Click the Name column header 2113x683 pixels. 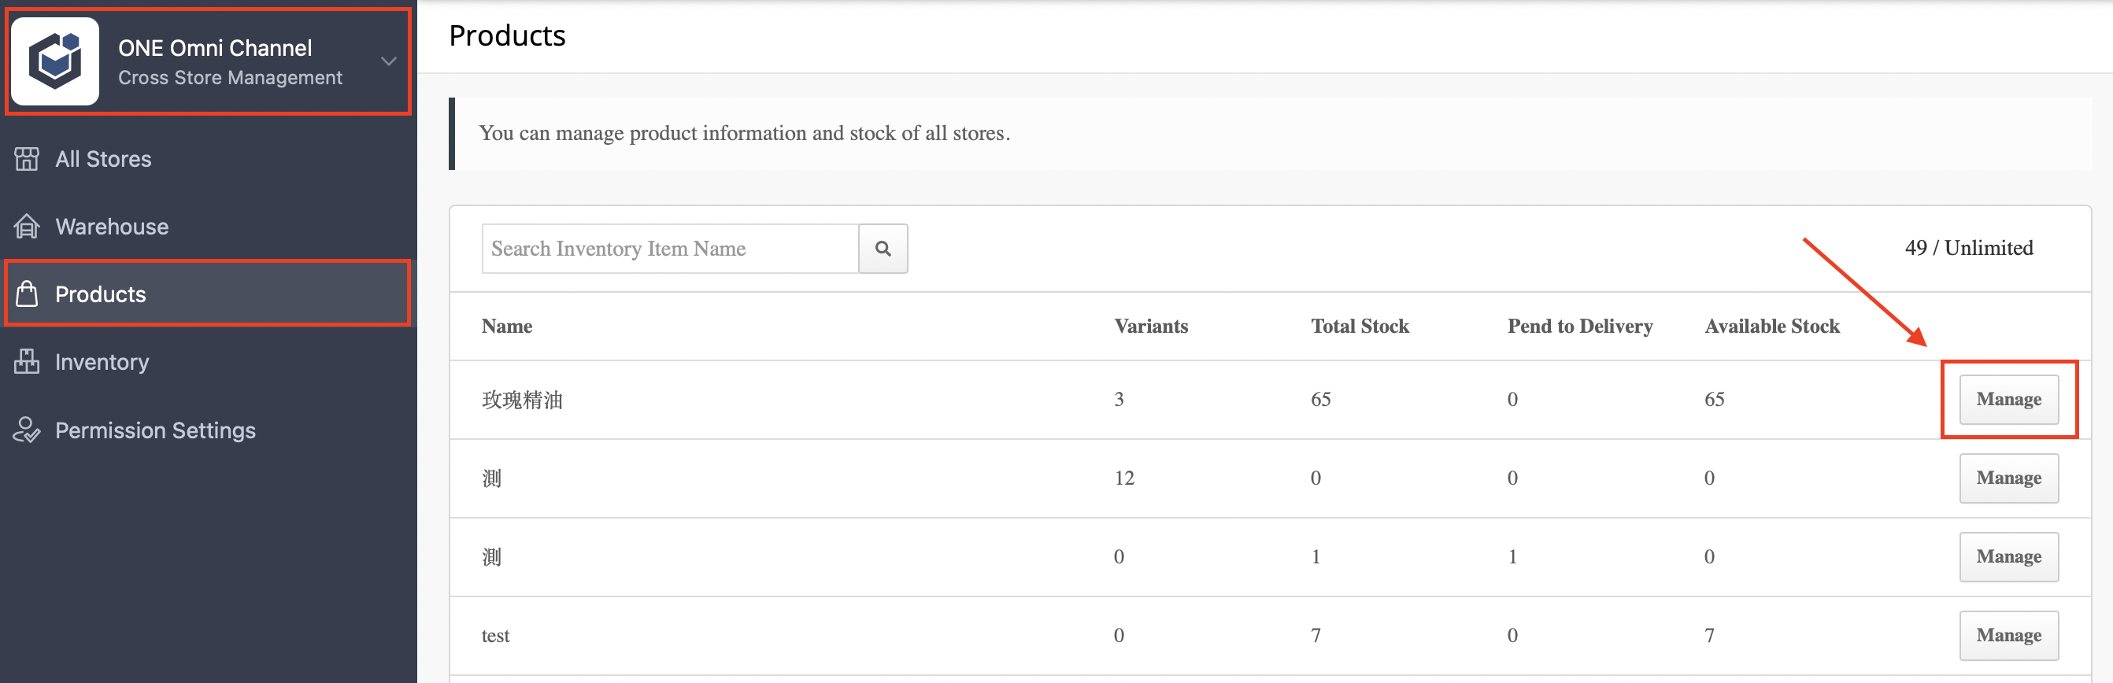(x=507, y=327)
